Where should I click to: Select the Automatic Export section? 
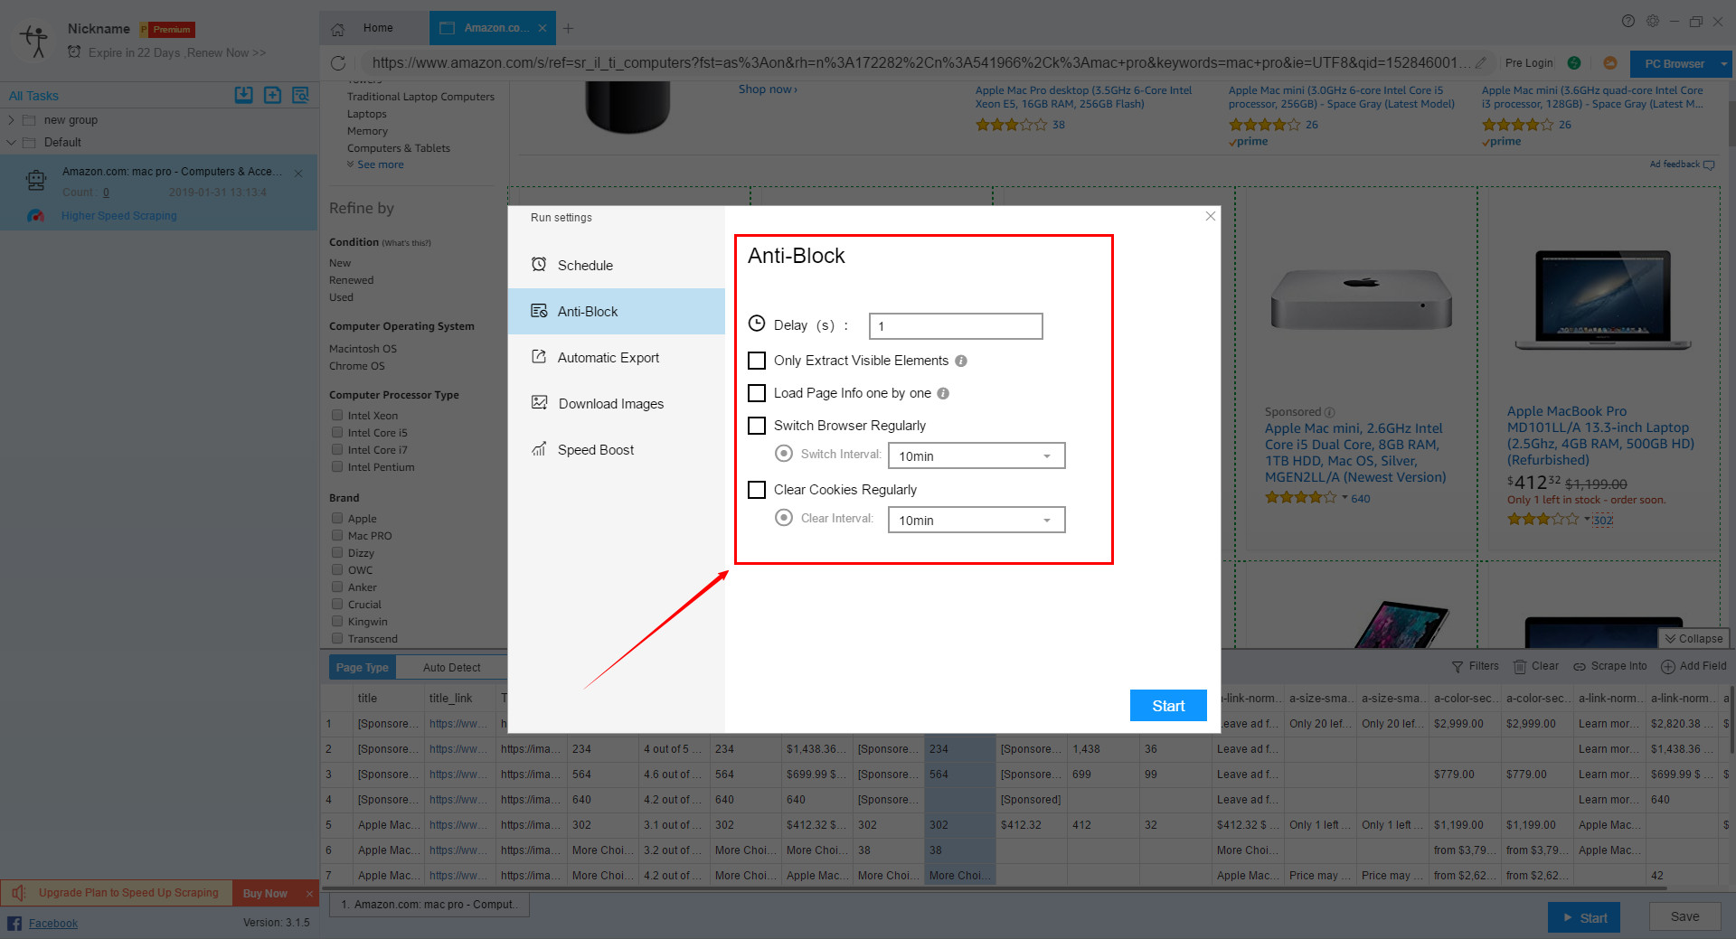point(608,357)
